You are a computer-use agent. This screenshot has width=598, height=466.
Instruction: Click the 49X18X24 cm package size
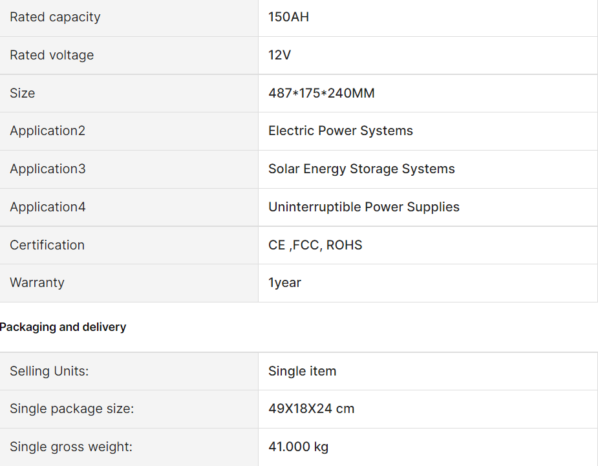click(x=312, y=409)
